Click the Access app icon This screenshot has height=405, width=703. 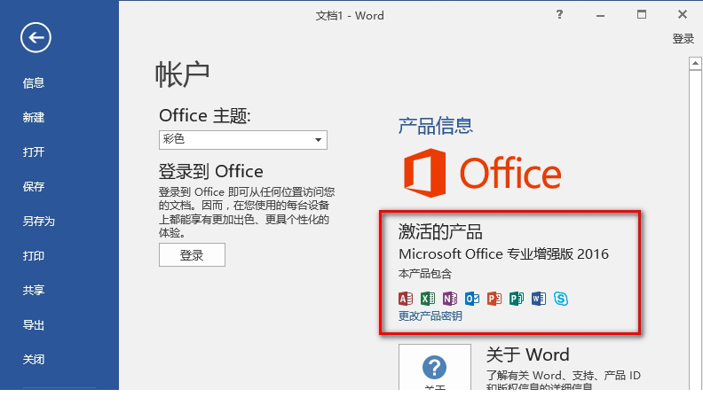click(x=406, y=299)
